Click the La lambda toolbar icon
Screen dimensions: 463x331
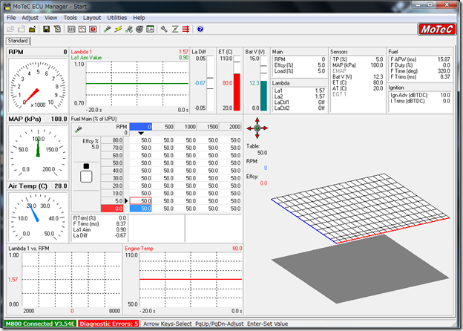pyautogui.click(x=151, y=29)
